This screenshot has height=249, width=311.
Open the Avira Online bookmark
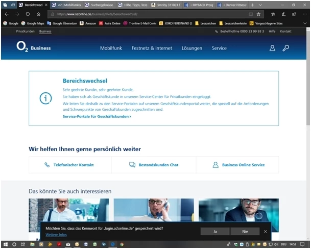(x=110, y=23)
